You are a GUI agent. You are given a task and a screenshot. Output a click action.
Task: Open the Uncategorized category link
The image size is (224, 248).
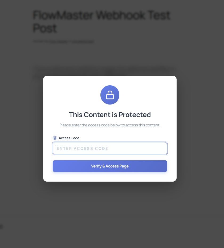(83, 42)
